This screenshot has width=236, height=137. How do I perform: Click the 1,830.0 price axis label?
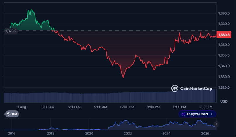tap(224, 77)
